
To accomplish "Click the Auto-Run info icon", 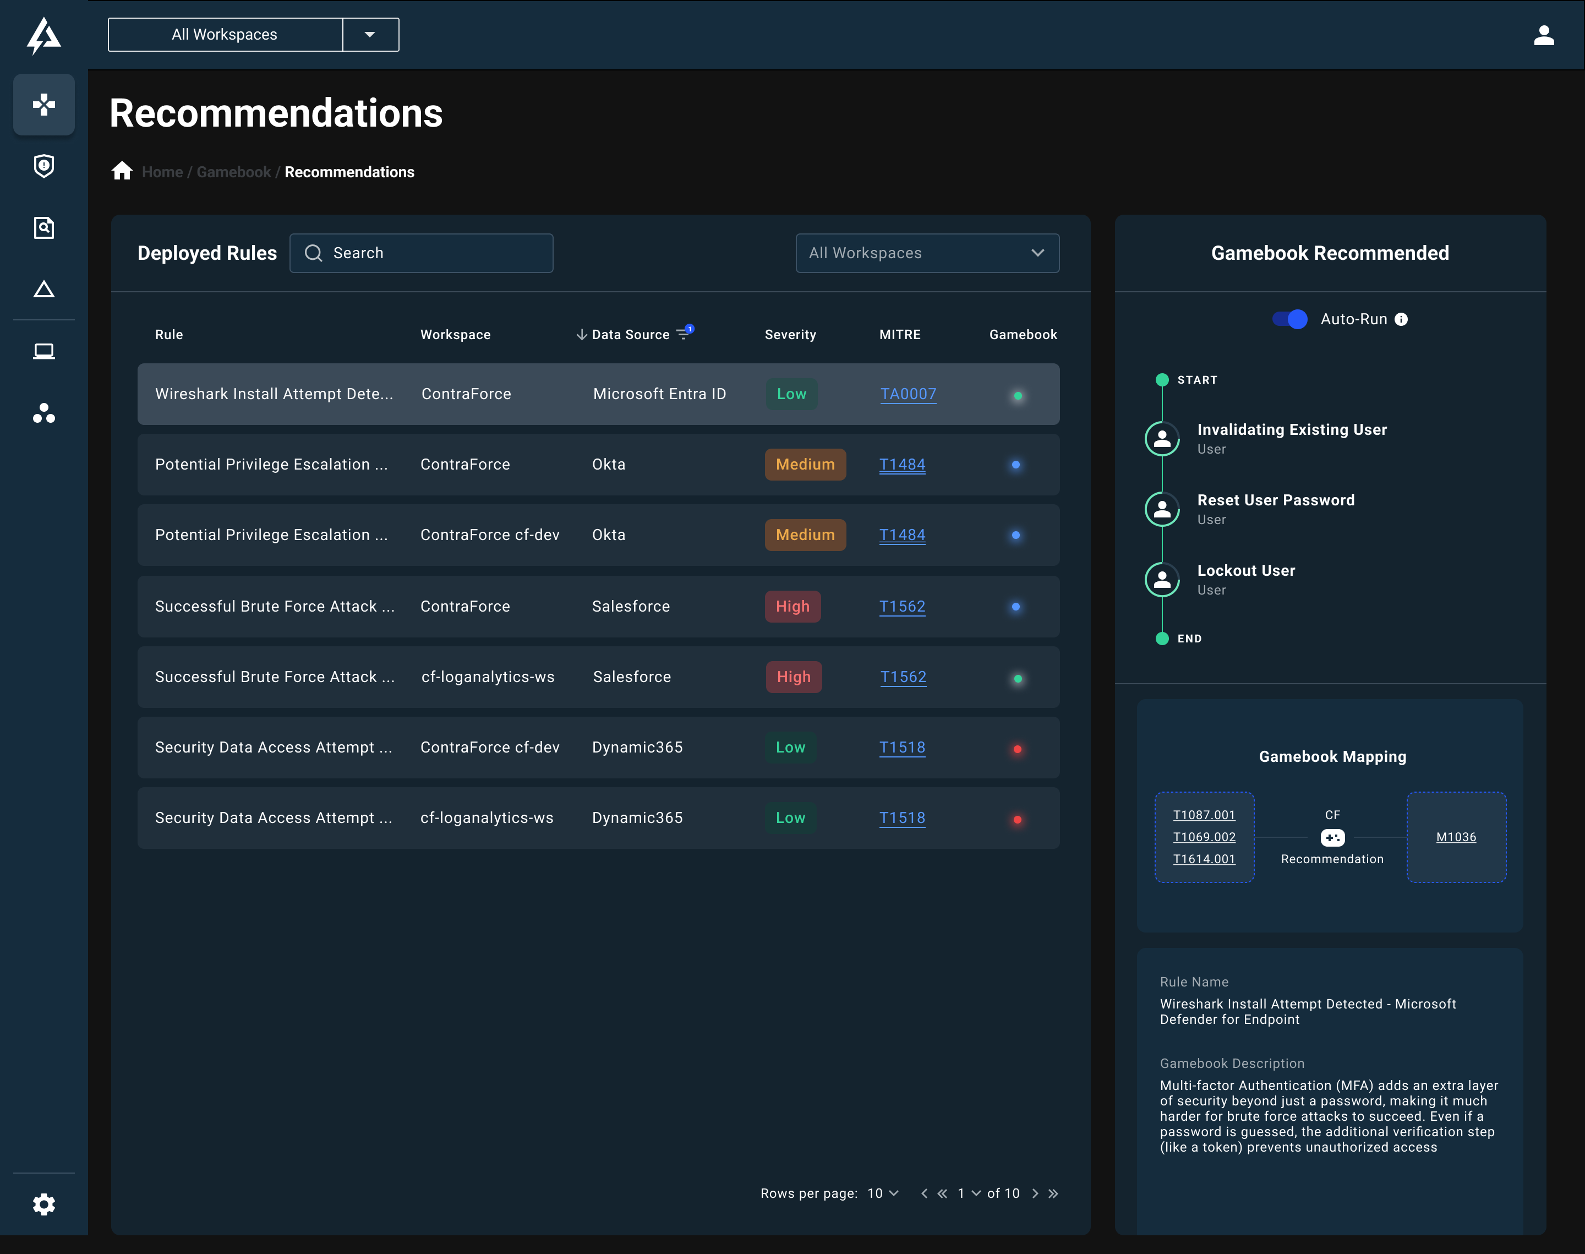I will click(x=1401, y=319).
